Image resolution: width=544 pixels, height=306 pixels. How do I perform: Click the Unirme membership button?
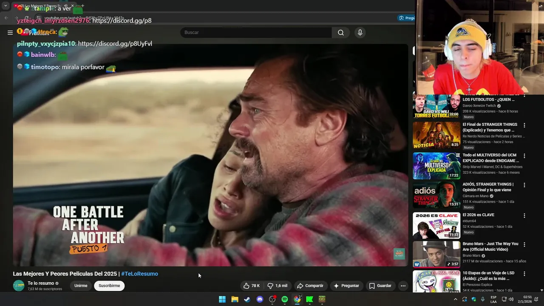pyautogui.click(x=81, y=286)
